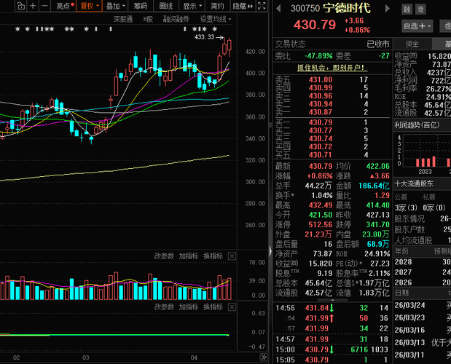The height and width of the screenshot is (364, 451).
Task: Open the 自选+ watchlist dropdown
Action: [417, 26]
